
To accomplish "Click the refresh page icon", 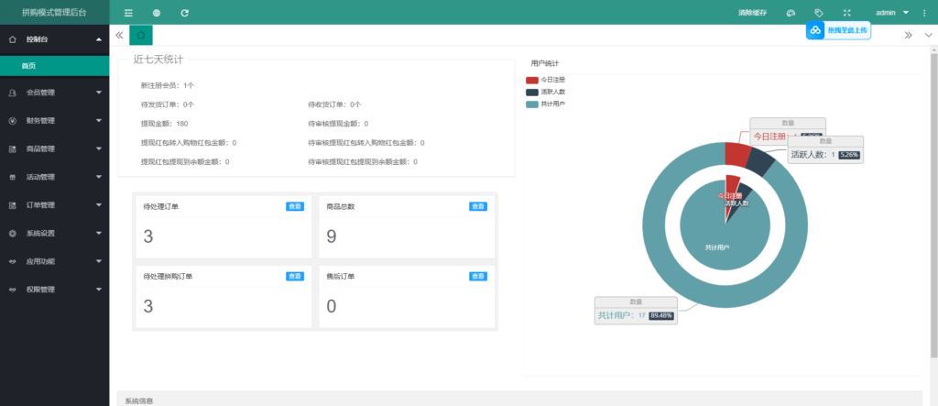I will pos(185,13).
